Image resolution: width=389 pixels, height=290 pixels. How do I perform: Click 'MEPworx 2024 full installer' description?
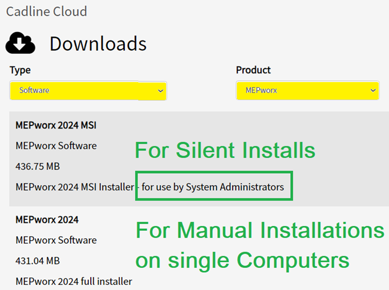tap(74, 281)
